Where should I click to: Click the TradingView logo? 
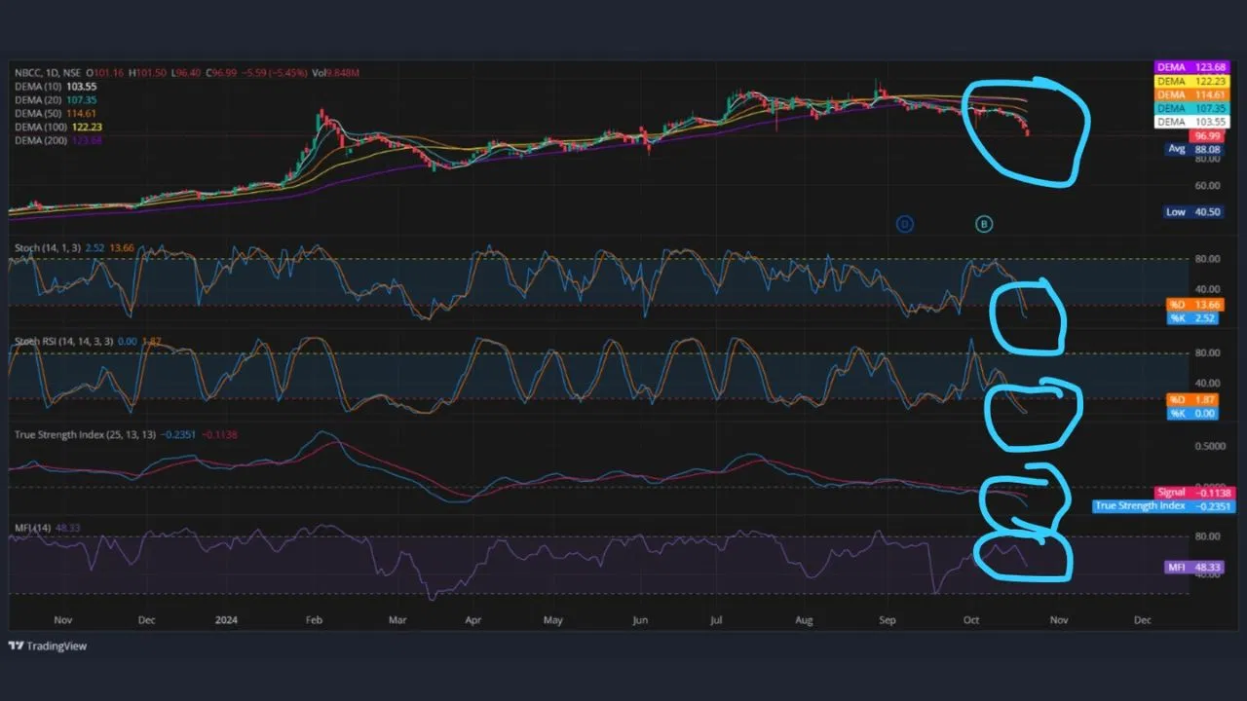click(x=48, y=646)
